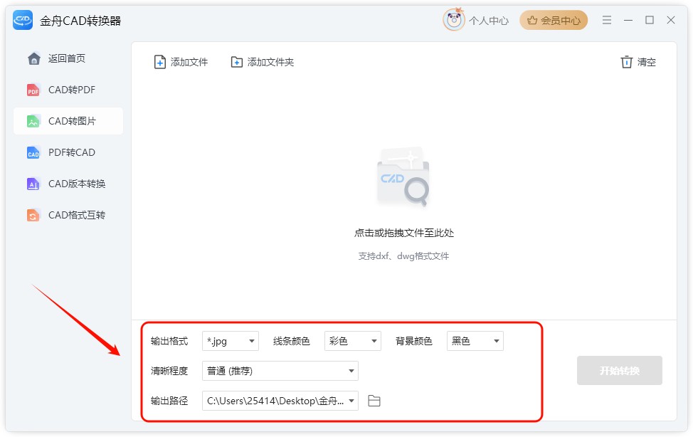The height and width of the screenshot is (437, 693).
Task: Clear the list with trash icon
Action: click(x=626, y=62)
